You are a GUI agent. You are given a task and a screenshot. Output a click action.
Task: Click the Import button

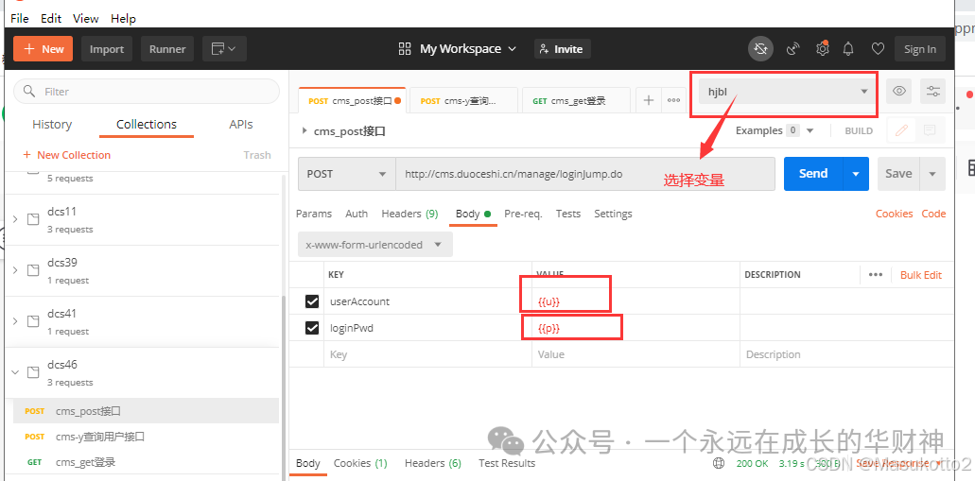106,48
